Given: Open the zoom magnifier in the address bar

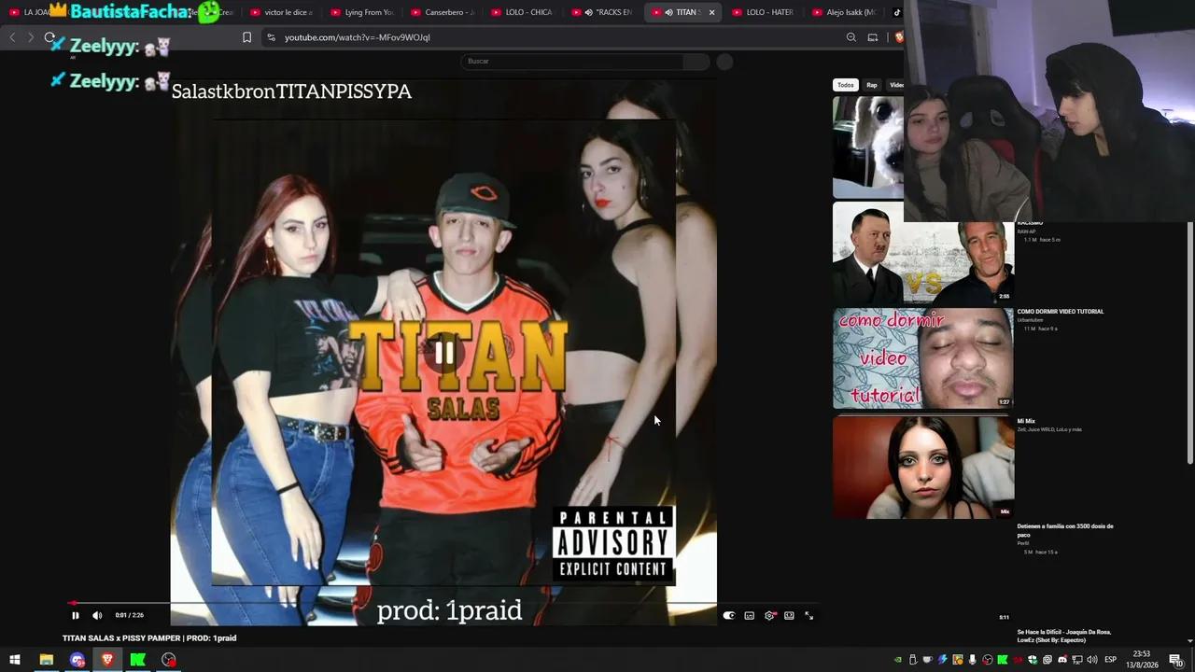Looking at the screenshot, I should click(851, 37).
